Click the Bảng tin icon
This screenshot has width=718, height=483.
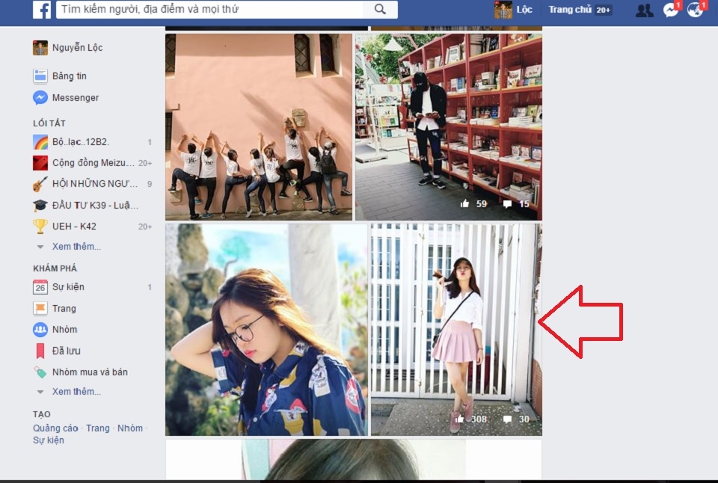click(x=40, y=76)
